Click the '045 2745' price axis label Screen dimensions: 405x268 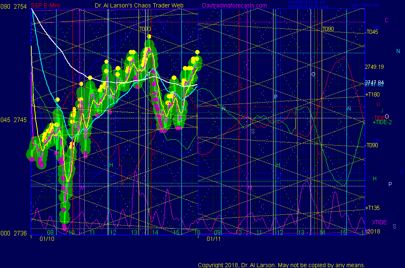pyautogui.click(x=14, y=120)
